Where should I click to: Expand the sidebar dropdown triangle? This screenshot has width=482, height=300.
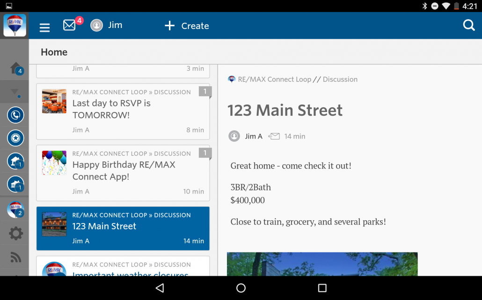click(x=15, y=92)
